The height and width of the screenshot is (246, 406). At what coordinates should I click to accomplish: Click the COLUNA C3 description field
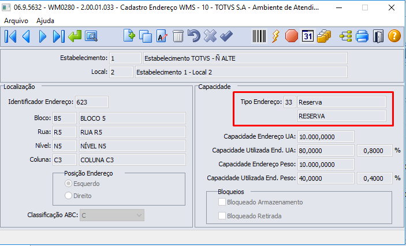click(x=132, y=160)
